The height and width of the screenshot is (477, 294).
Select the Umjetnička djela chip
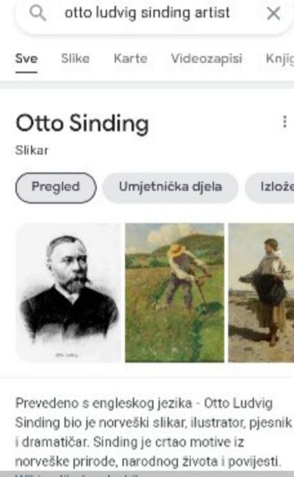point(170,187)
